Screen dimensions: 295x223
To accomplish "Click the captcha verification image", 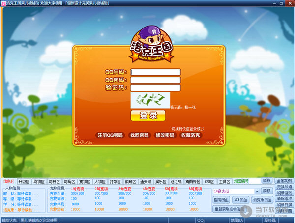I will pyautogui.click(x=149, y=100).
